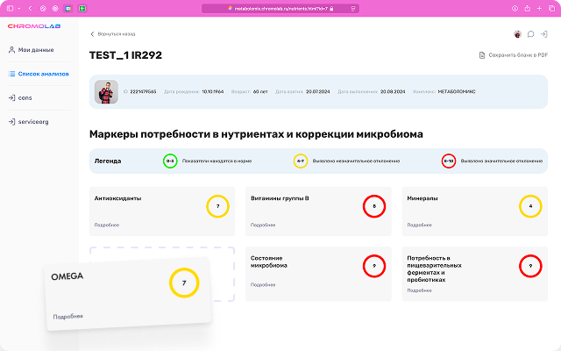The height and width of the screenshot is (351, 561).
Task: Click the red score circle for Состояние микробиома
Action: [374, 265]
